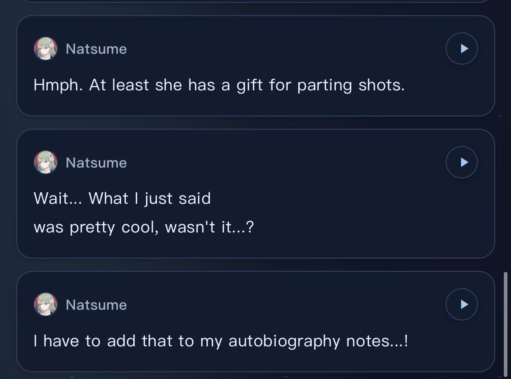This screenshot has height=379, width=511.
Task: Play voice for the "parting shots" line
Action: (461, 49)
